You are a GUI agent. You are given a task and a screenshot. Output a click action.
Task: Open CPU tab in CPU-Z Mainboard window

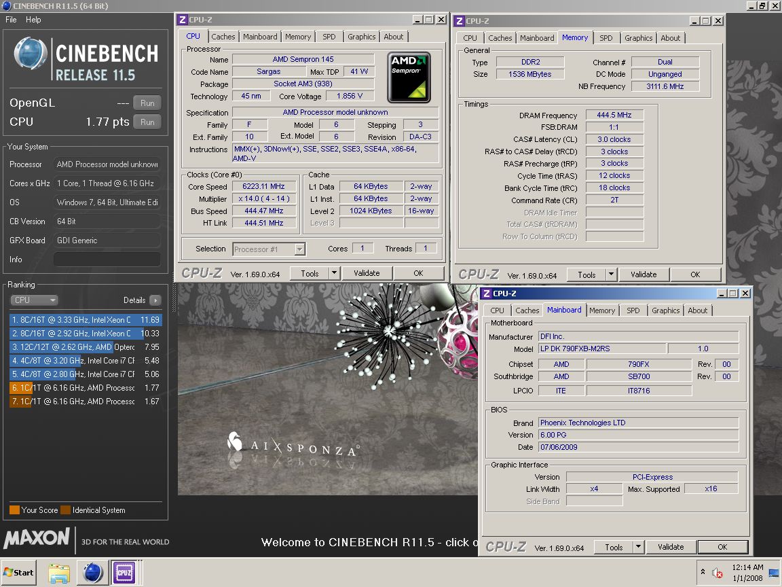(497, 310)
